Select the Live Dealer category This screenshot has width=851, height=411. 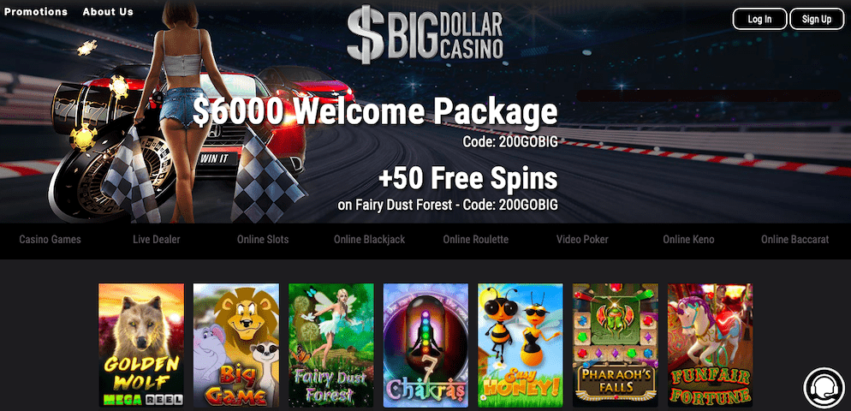tap(157, 240)
